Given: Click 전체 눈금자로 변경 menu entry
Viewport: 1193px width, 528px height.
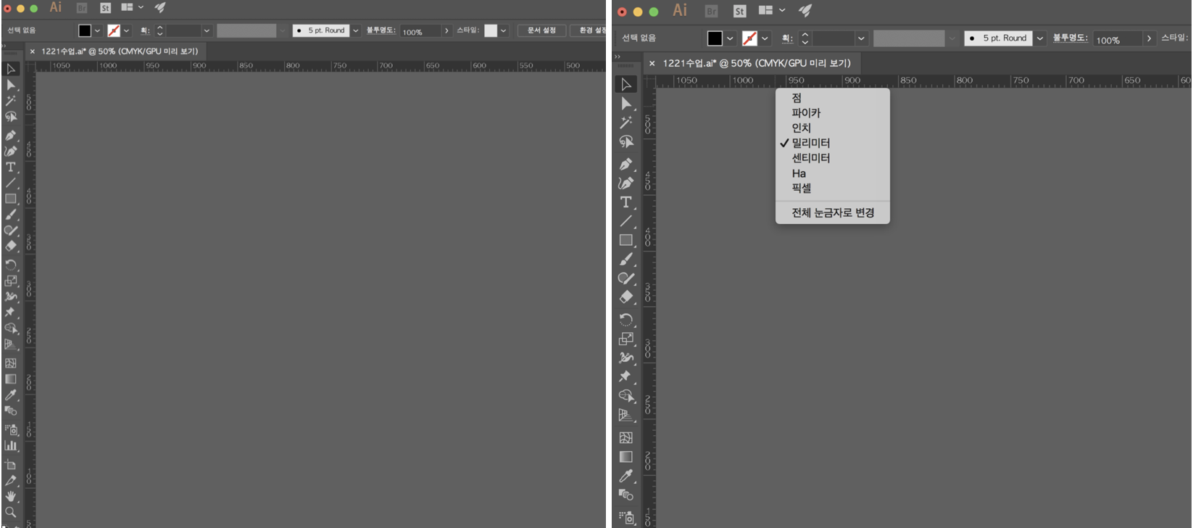Looking at the screenshot, I should [833, 213].
